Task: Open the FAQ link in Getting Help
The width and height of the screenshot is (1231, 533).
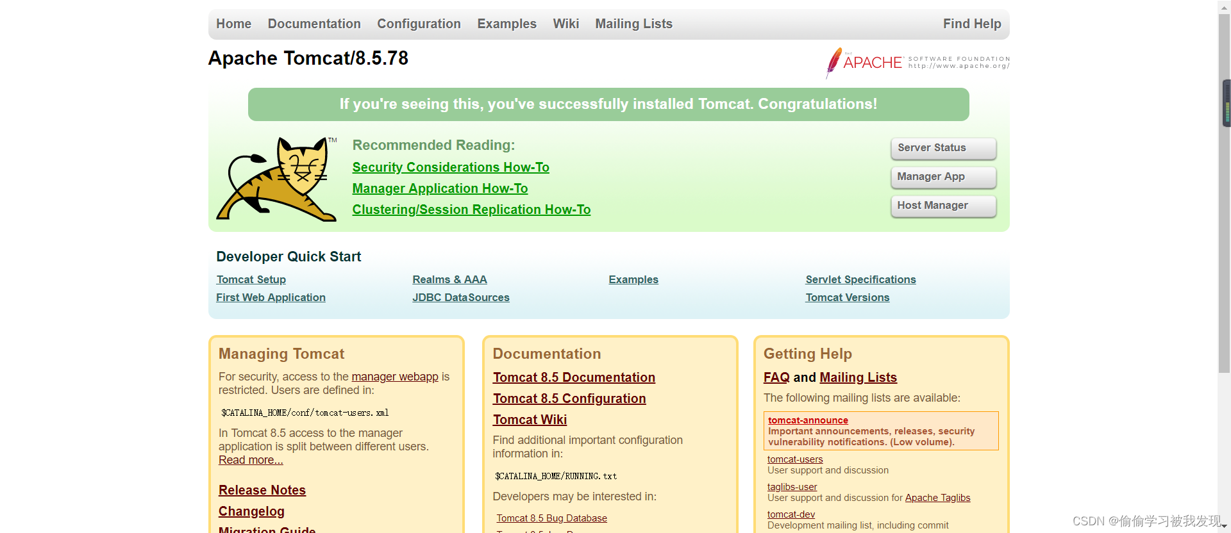Action: pyautogui.click(x=776, y=377)
